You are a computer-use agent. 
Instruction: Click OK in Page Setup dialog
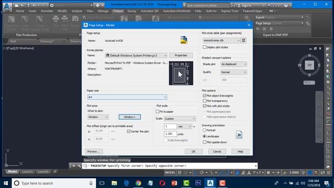click(194, 151)
